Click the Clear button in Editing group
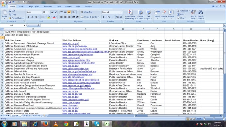226x127 pixels. (x=182, y=18)
